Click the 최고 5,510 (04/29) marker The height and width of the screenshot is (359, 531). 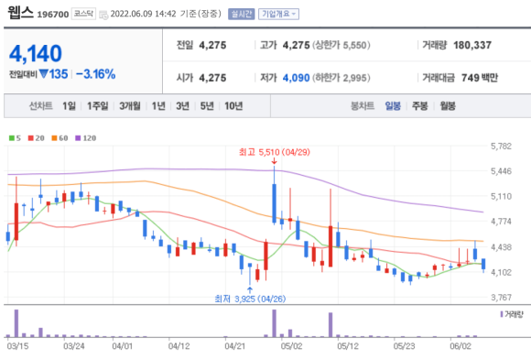click(x=275, y=152)
